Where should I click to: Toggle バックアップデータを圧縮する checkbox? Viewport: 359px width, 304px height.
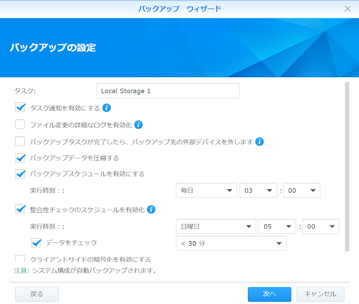(20, 158)
